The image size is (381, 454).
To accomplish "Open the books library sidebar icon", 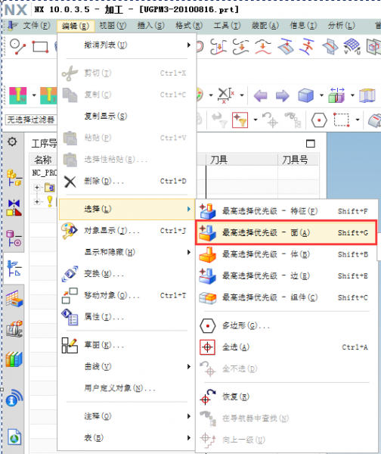I will 14,359.
